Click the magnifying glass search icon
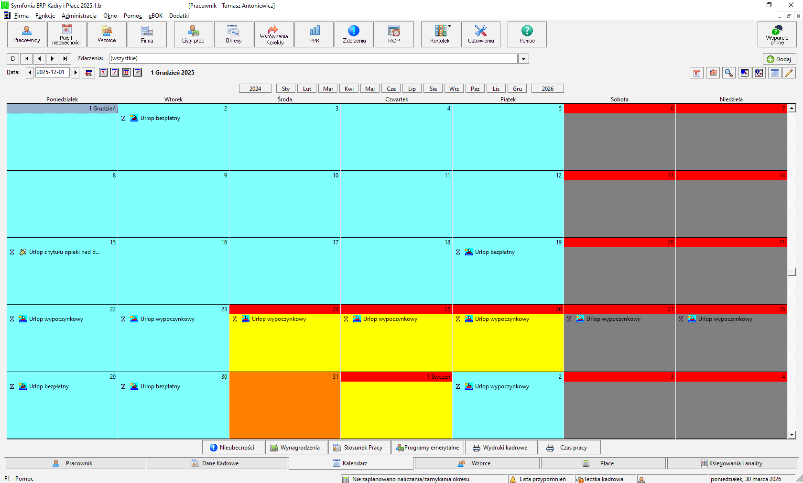The height and width of the screenshot is (483, 803). click(x=728, y=73)
